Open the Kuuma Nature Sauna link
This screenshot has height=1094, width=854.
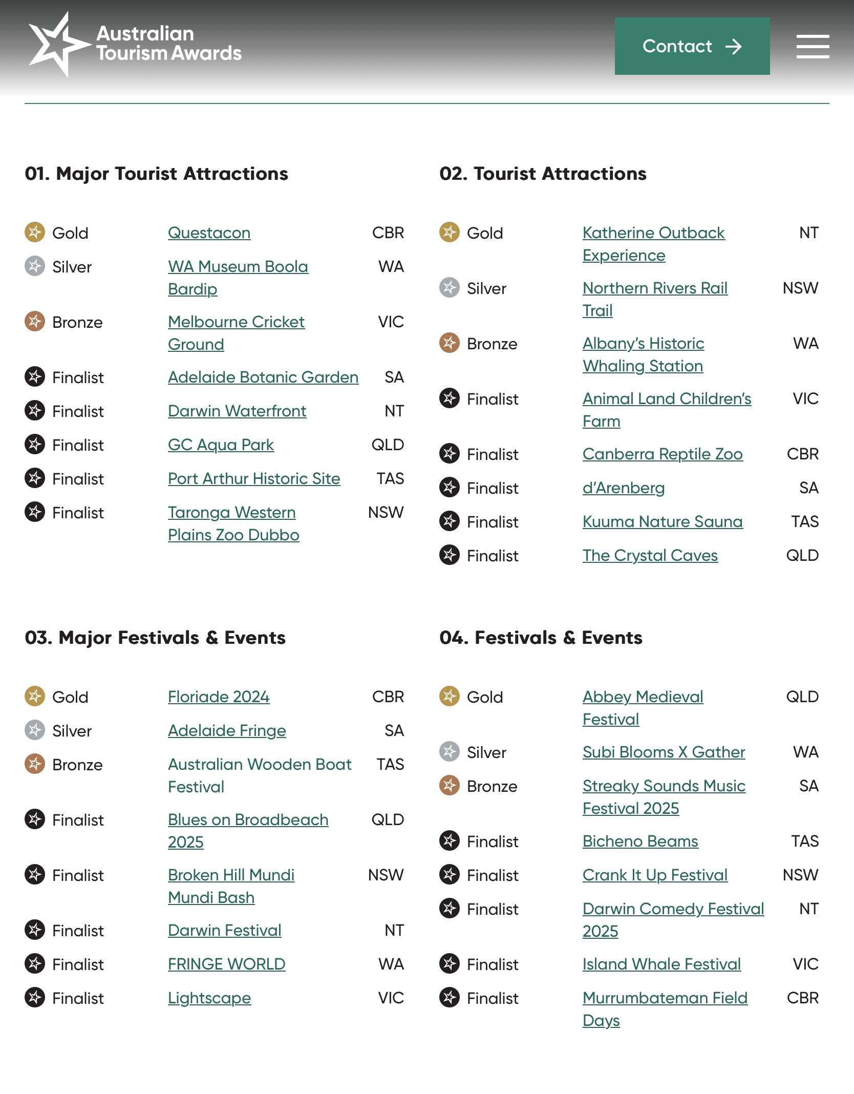(663, 522)
